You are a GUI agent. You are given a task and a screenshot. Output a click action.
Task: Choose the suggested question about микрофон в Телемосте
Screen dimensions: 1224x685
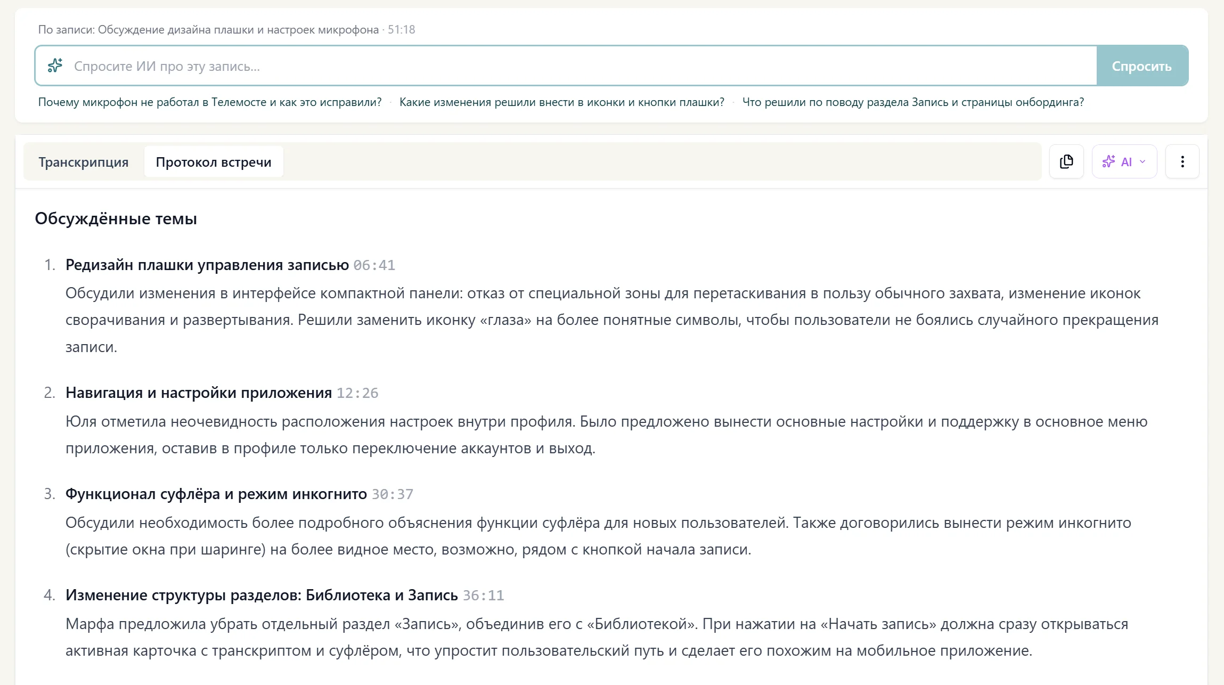(210, 102)
